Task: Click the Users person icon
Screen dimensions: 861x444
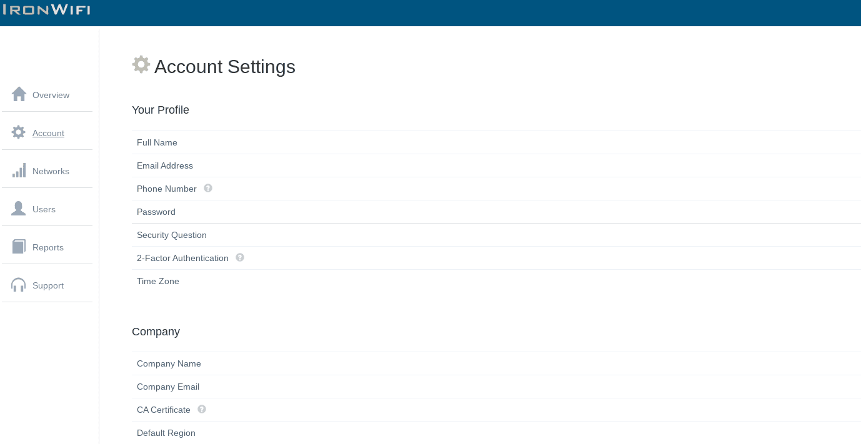Action: [19, 209]
